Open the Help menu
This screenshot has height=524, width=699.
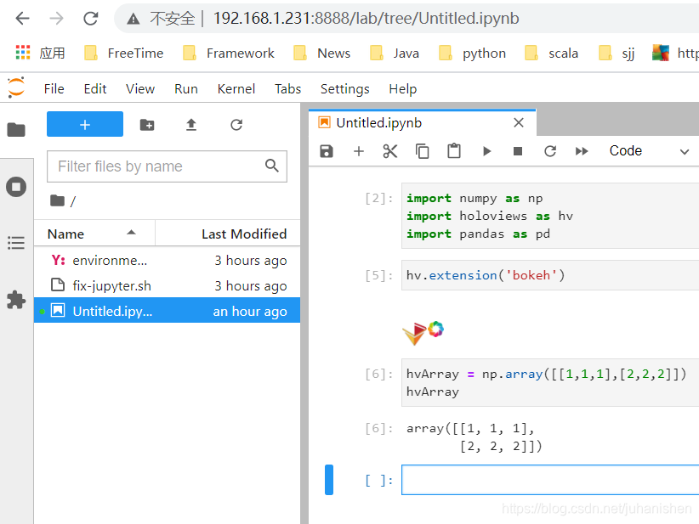(x=402, y=88)
